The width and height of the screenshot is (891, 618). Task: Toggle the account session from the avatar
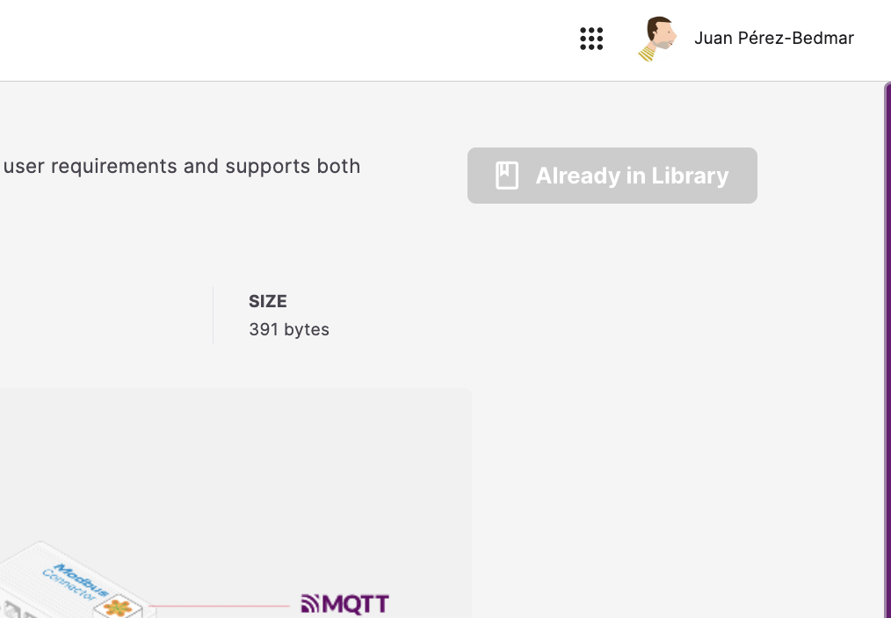tap(657, 39)
